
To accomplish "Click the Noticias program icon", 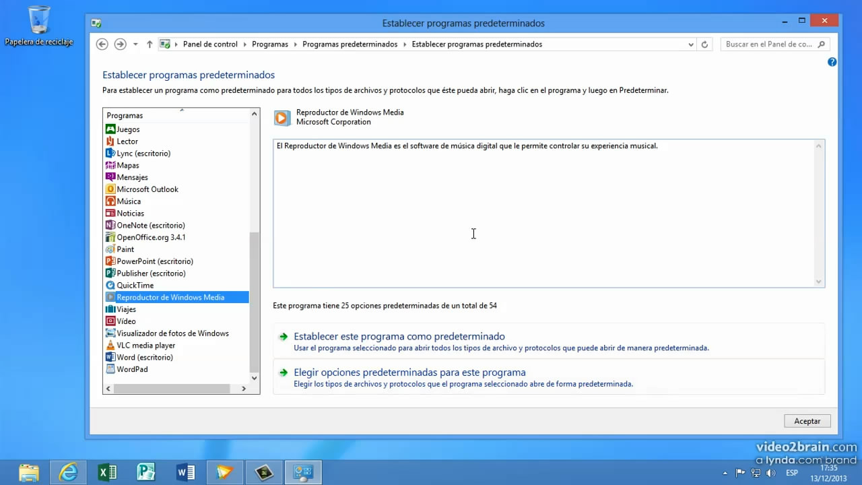I will (x=111, y=214).
